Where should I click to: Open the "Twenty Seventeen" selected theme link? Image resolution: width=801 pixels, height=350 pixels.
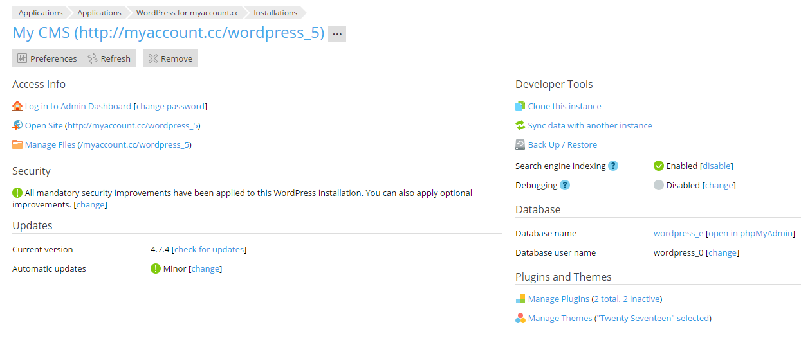pos(653,318)
